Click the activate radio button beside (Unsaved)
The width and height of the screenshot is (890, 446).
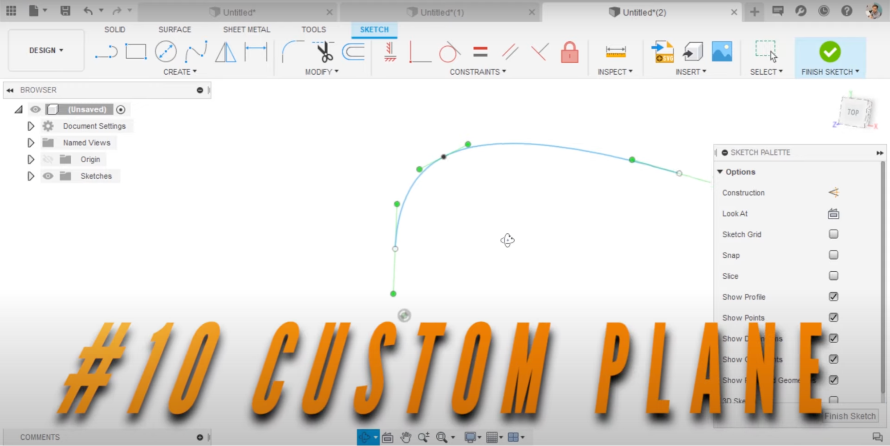(121, 109)
